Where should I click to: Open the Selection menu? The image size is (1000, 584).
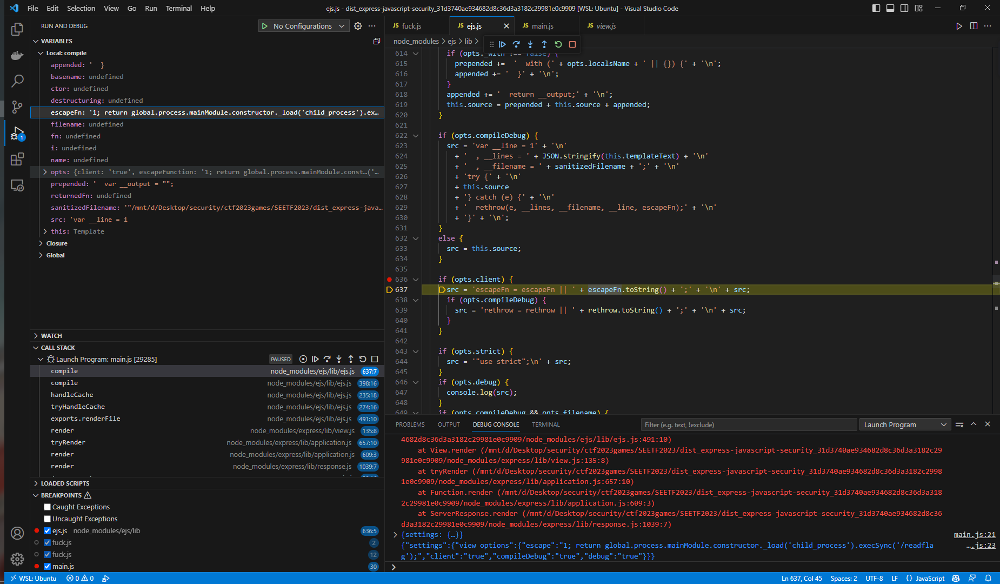[x=81, y=8]
